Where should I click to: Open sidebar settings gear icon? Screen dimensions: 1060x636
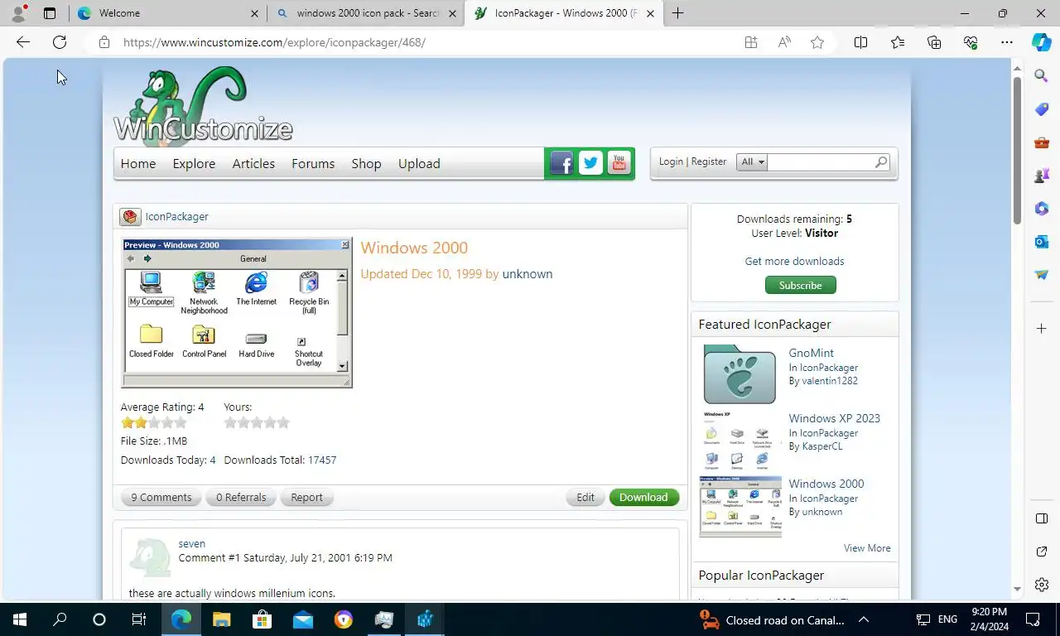coord(1042,585)
